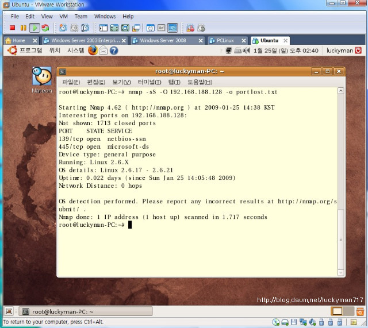Open the terminal 파일(F) menu

(71, 82)
